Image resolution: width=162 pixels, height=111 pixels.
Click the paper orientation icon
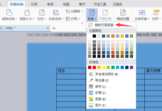[x=9, y=13]
